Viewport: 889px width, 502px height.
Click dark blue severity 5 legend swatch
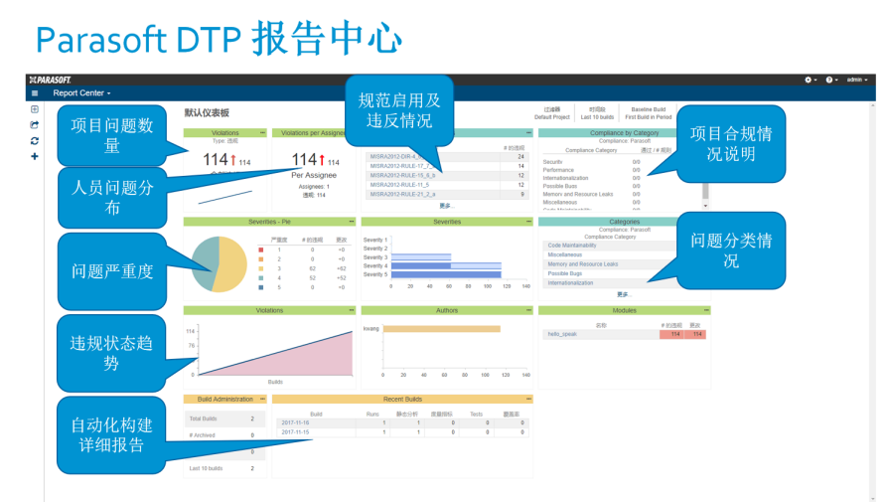pos(261,287)
